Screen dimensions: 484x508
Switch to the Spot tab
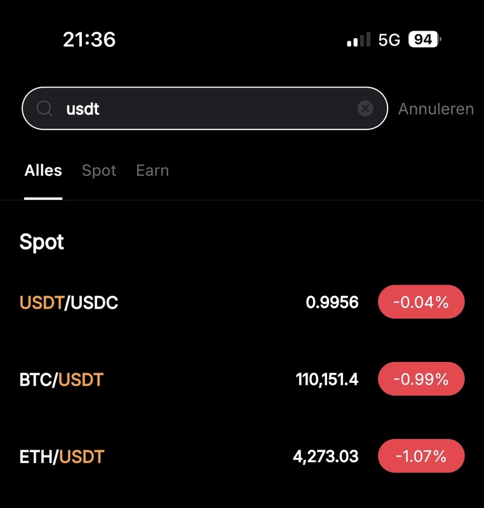pos(99,170)
